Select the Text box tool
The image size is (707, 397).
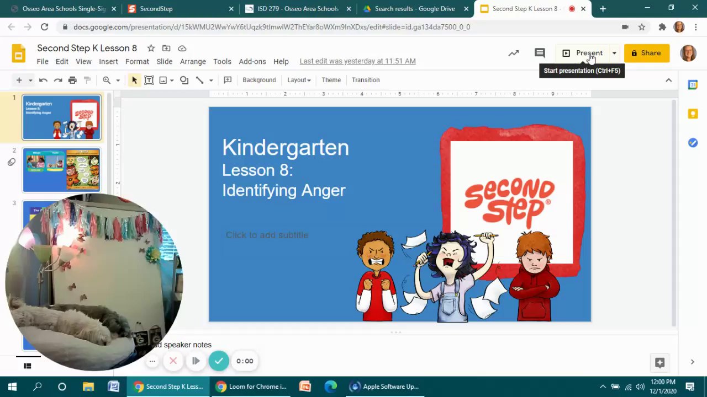[149, 80]
